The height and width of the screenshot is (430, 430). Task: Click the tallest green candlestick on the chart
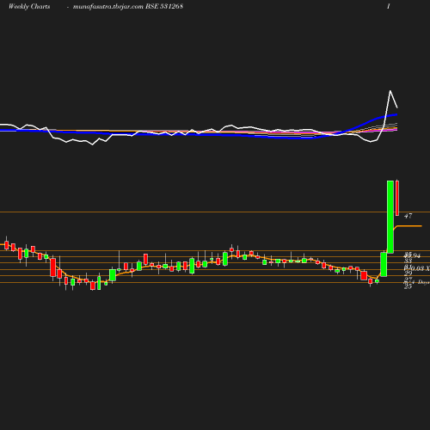click(x=390, y=217)
